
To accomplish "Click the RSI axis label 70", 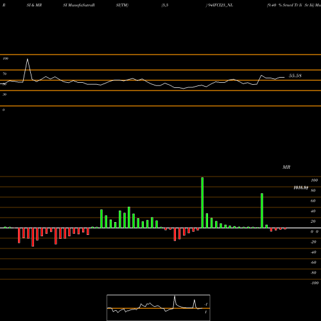I will [4, 74].
